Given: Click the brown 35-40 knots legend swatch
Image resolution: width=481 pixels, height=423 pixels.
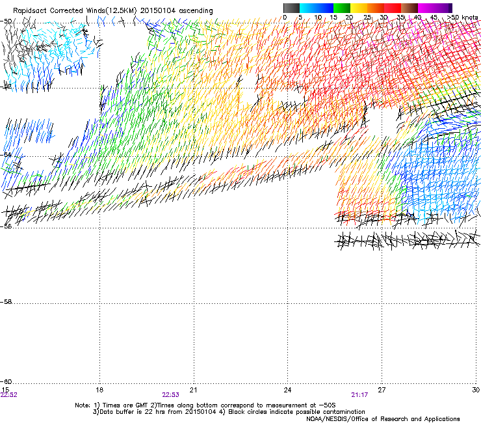Looking at the screenshot, I should click(409, 8).
